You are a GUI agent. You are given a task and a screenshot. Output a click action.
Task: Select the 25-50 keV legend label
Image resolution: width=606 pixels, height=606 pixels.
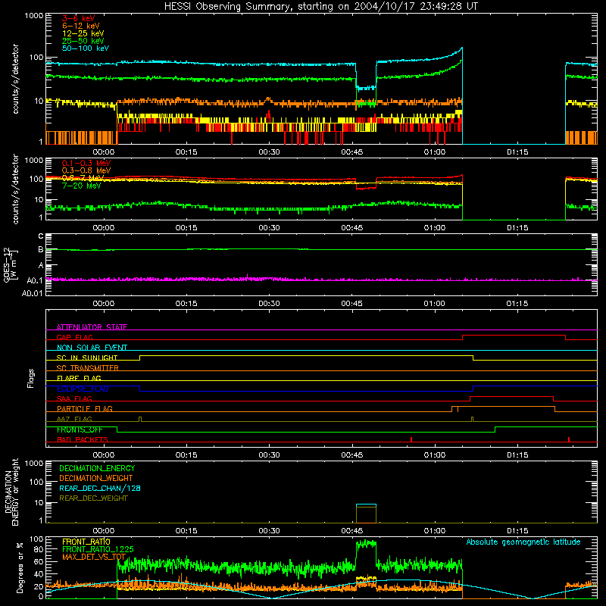[83, 41]
